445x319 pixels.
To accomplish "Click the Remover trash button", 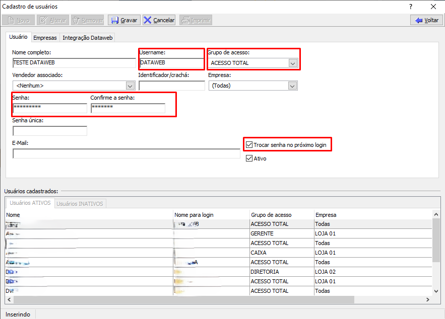I will coord(88,20).
